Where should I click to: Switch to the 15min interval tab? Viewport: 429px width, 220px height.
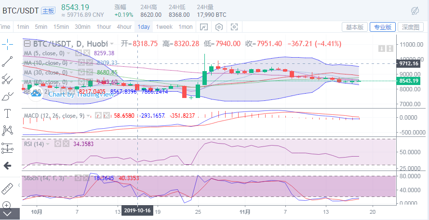coord(61,27)
